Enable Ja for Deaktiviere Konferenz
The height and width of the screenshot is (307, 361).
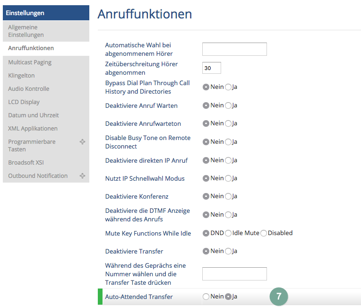point(228,196)
